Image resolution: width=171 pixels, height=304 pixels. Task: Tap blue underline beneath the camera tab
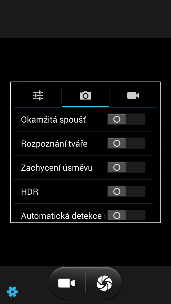click(85, 107)
